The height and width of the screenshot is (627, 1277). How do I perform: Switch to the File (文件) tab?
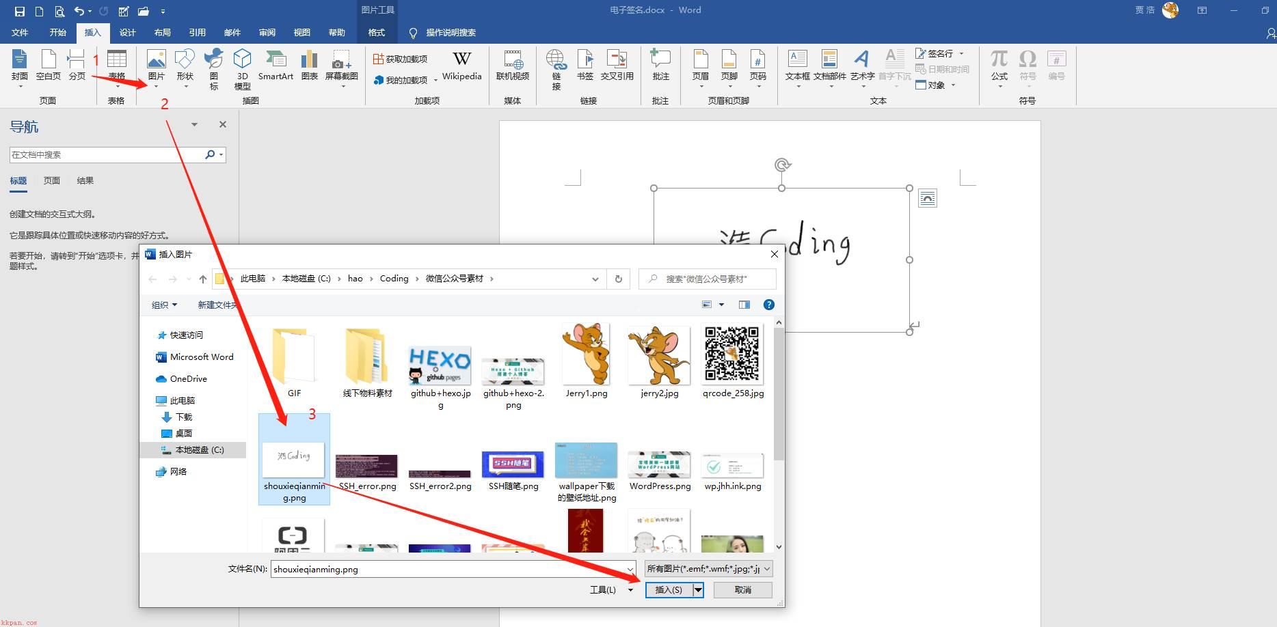(20, 33)
